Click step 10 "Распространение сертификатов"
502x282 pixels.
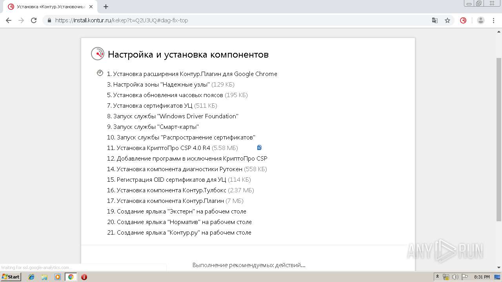tap(181, 137)
